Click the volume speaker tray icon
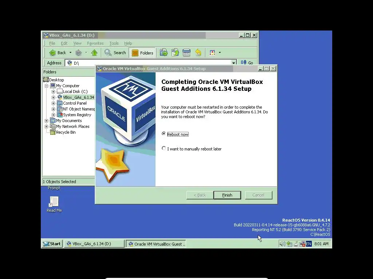Image resolution: width=373 pixels, height=279 pixels. (282, 244)
